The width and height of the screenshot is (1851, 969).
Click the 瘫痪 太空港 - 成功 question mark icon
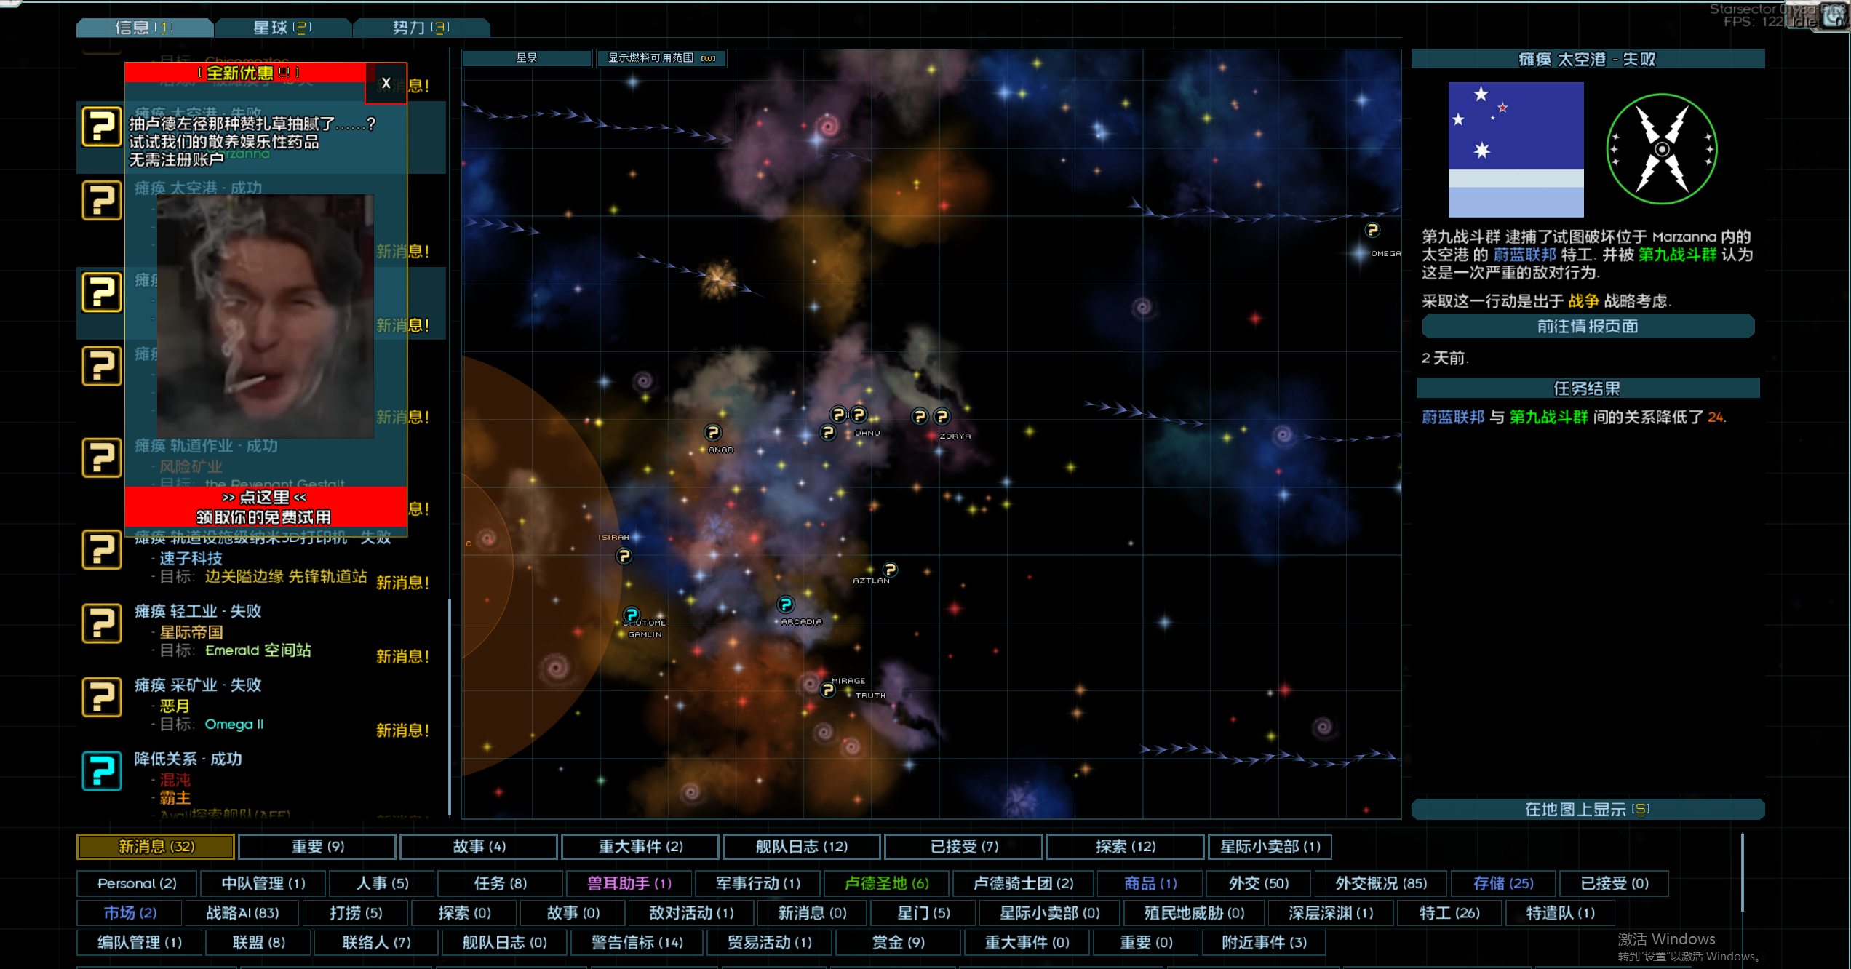[102, 200]
